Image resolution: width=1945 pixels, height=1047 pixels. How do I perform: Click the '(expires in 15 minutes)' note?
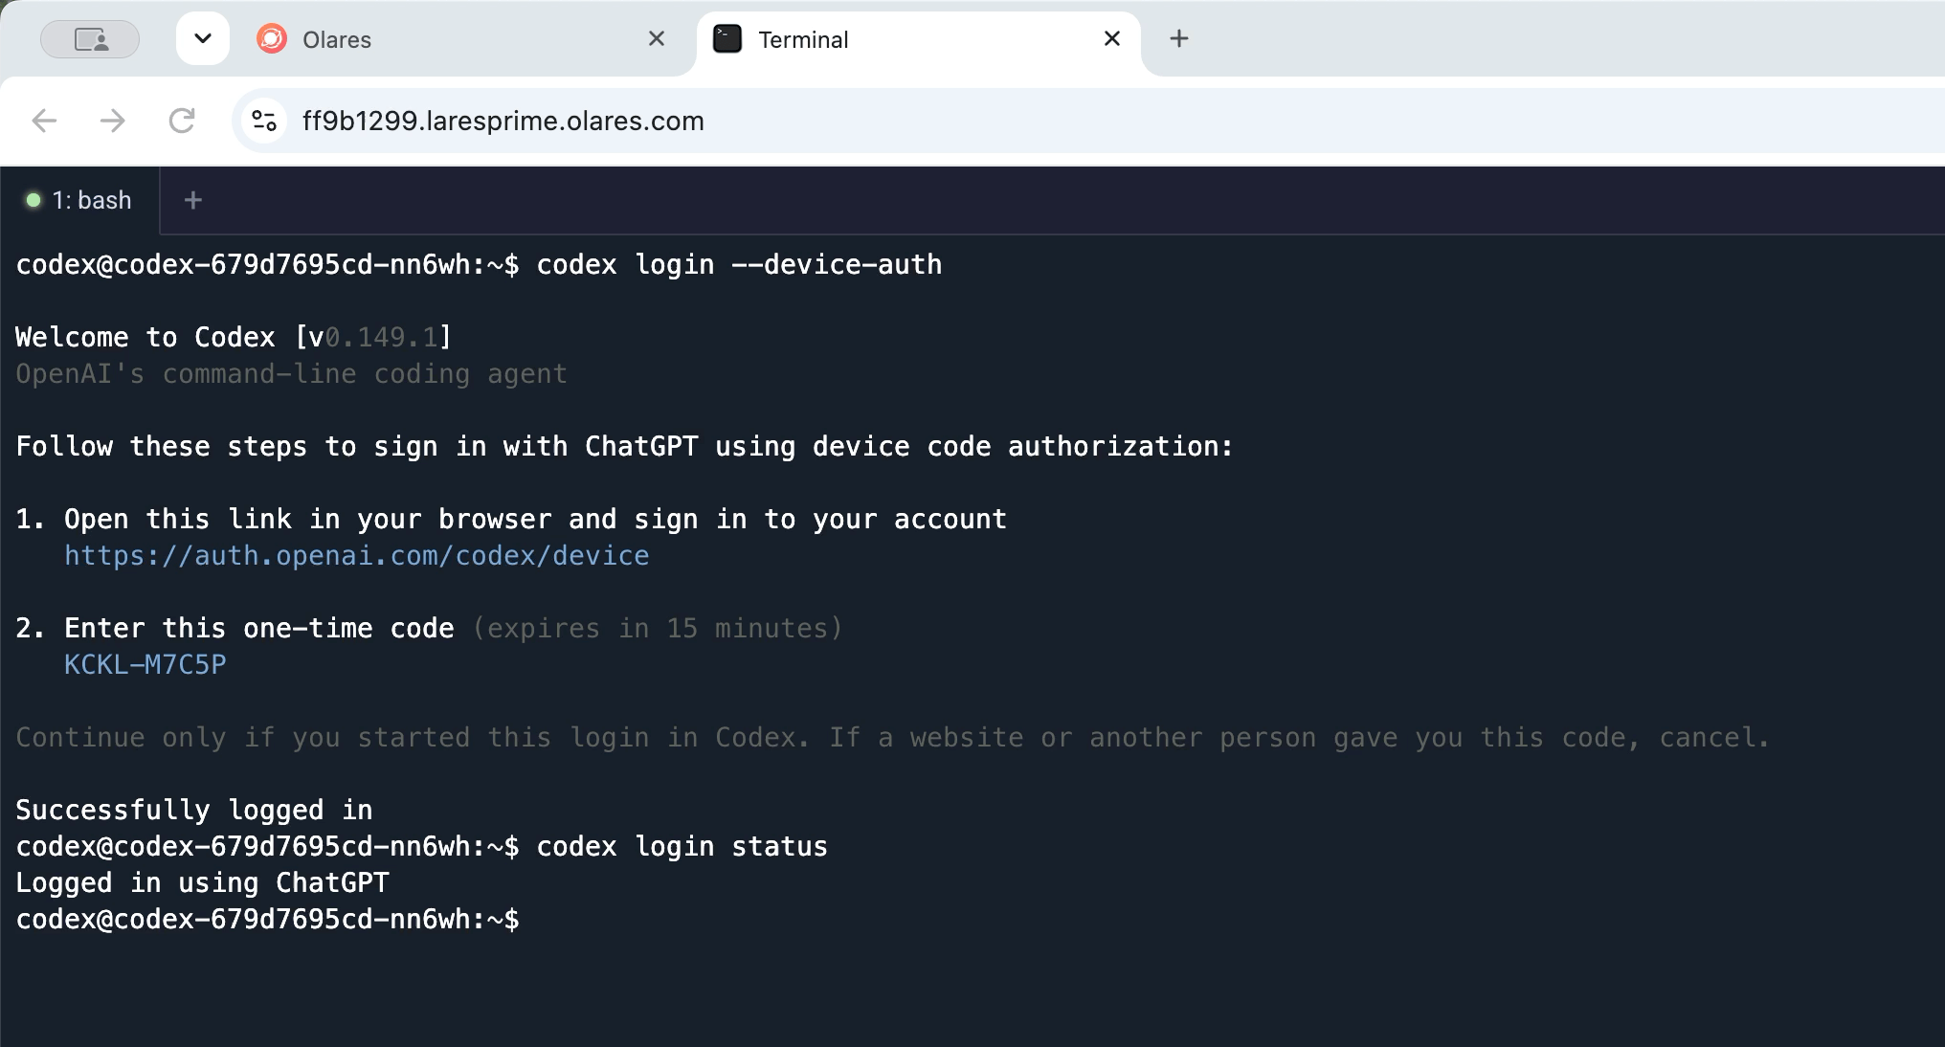658,628
